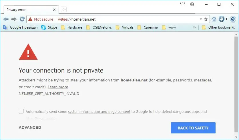Select the Privacy error tab
The height and width of the screenshot is (140, 239).
(x=29, y=10)
